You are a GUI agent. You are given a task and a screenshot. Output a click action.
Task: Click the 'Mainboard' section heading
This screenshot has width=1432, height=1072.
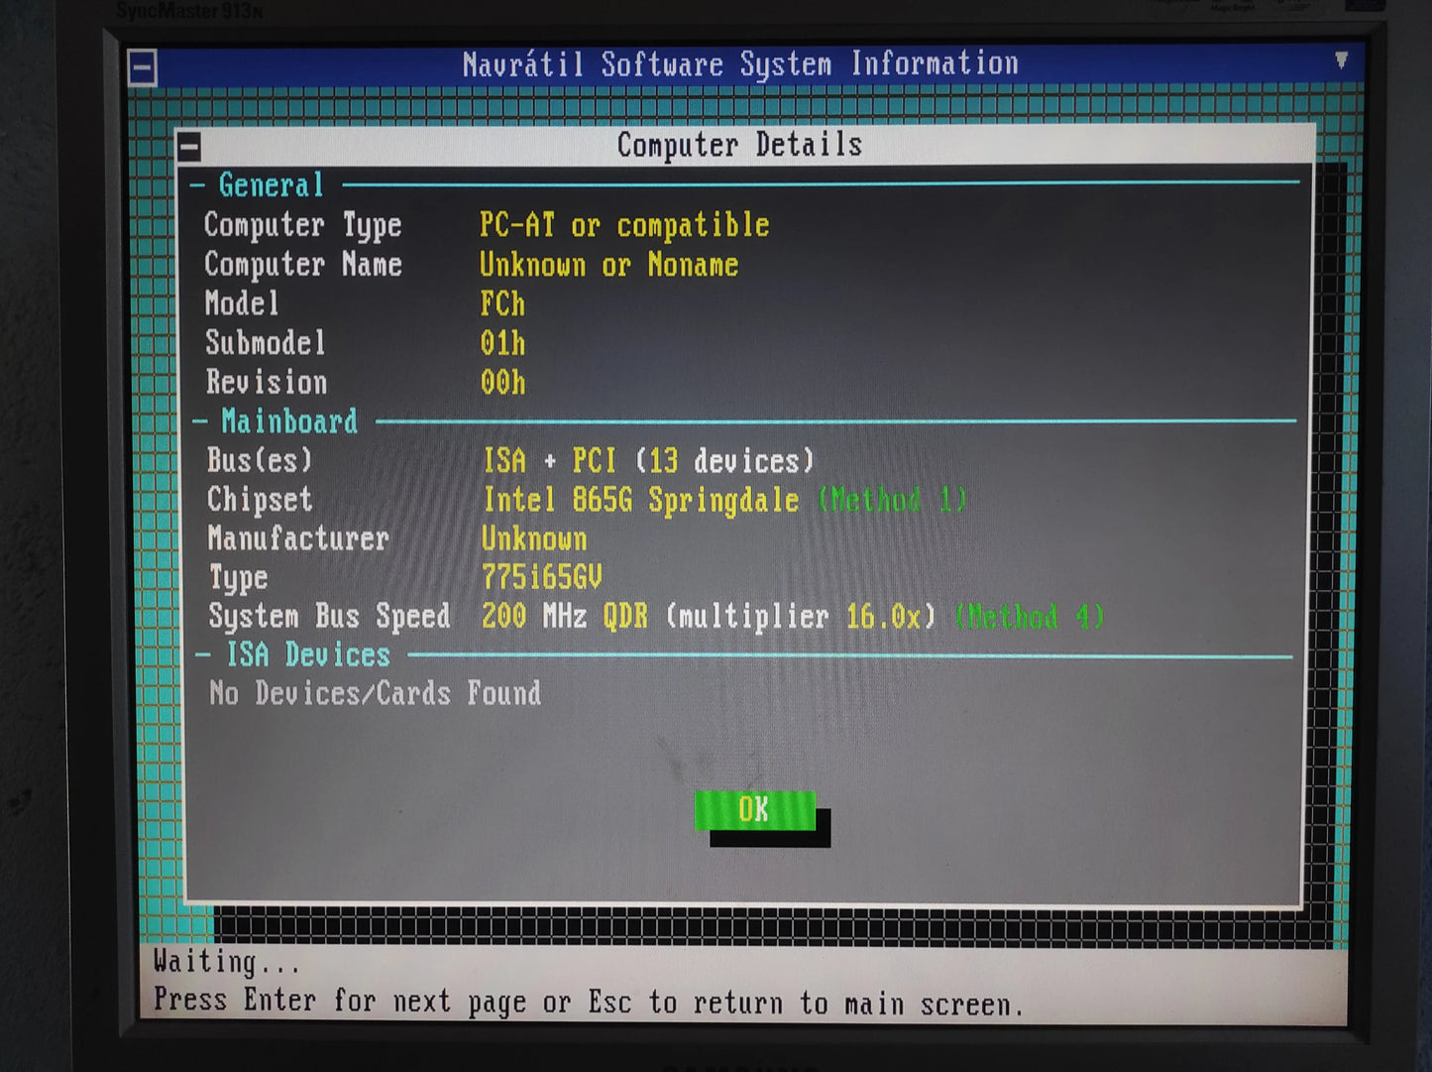coord(288,421)
